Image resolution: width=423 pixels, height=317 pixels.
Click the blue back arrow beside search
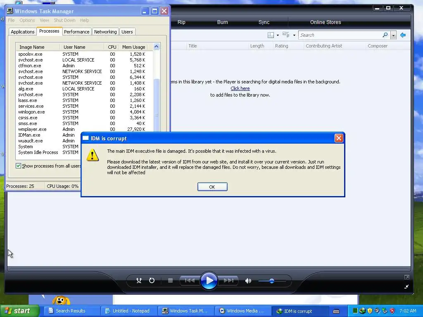click(403, 35)
